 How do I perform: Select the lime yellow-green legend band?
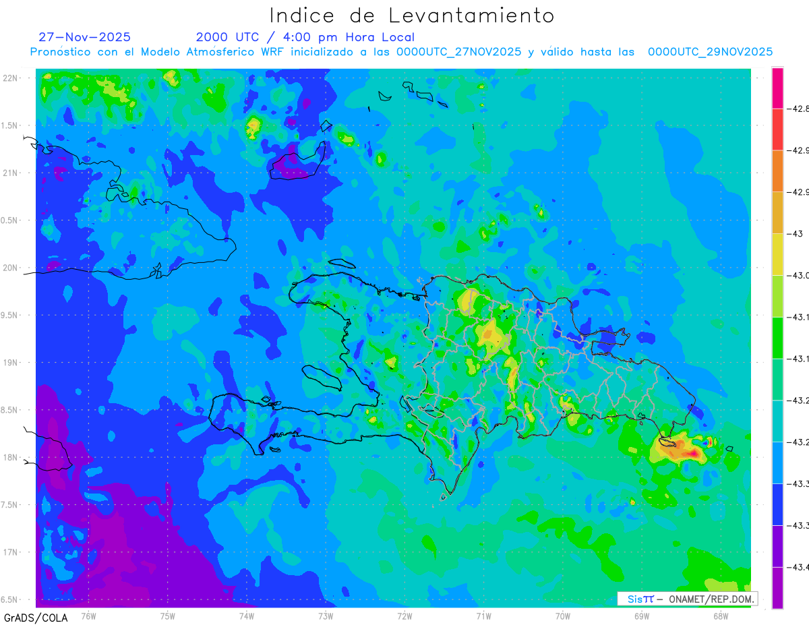pyautogui.click(x=777, y=296)
